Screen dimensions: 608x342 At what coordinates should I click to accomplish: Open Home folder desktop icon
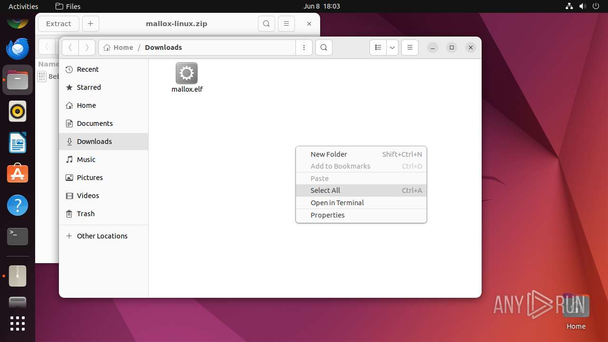click(x=576, y=312)
